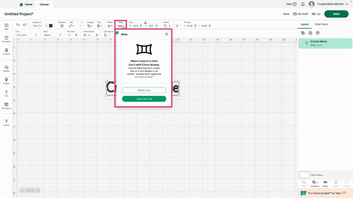
Task: Click the Try Cricut Access for free banner
Action: click(325, 193)
